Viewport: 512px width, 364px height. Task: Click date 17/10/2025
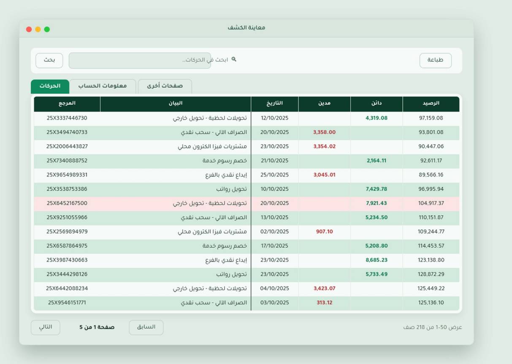click(x=274, y=246)
